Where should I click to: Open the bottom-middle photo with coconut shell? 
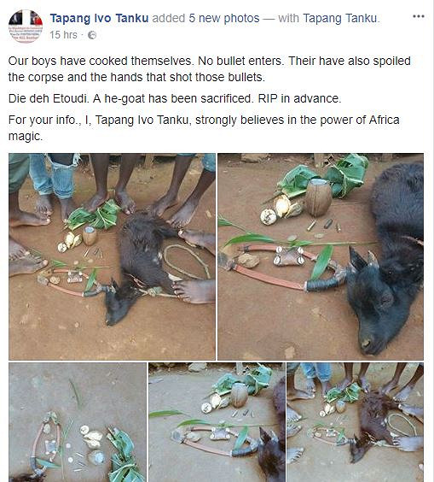click(x=217, y=422)
